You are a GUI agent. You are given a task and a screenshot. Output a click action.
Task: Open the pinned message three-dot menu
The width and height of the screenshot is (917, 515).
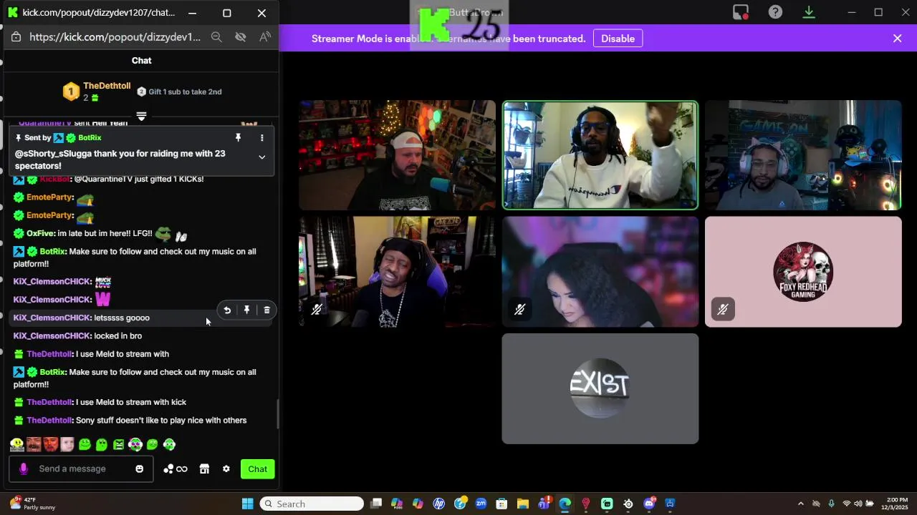click(x=261, y=137)
